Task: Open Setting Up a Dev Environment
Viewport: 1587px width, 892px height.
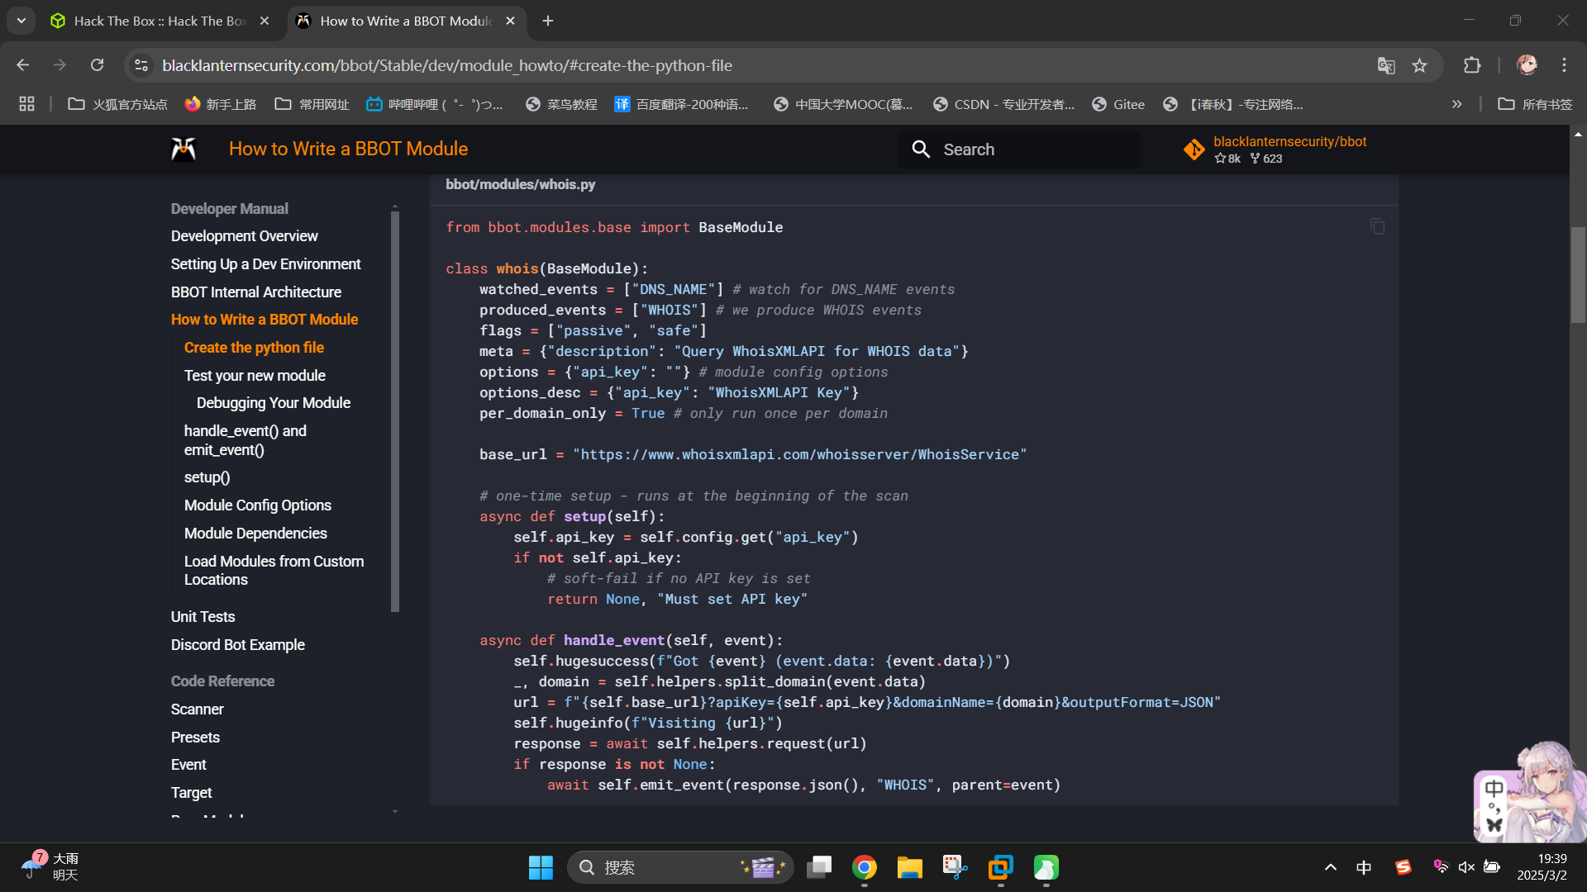Action: [265, 264]
